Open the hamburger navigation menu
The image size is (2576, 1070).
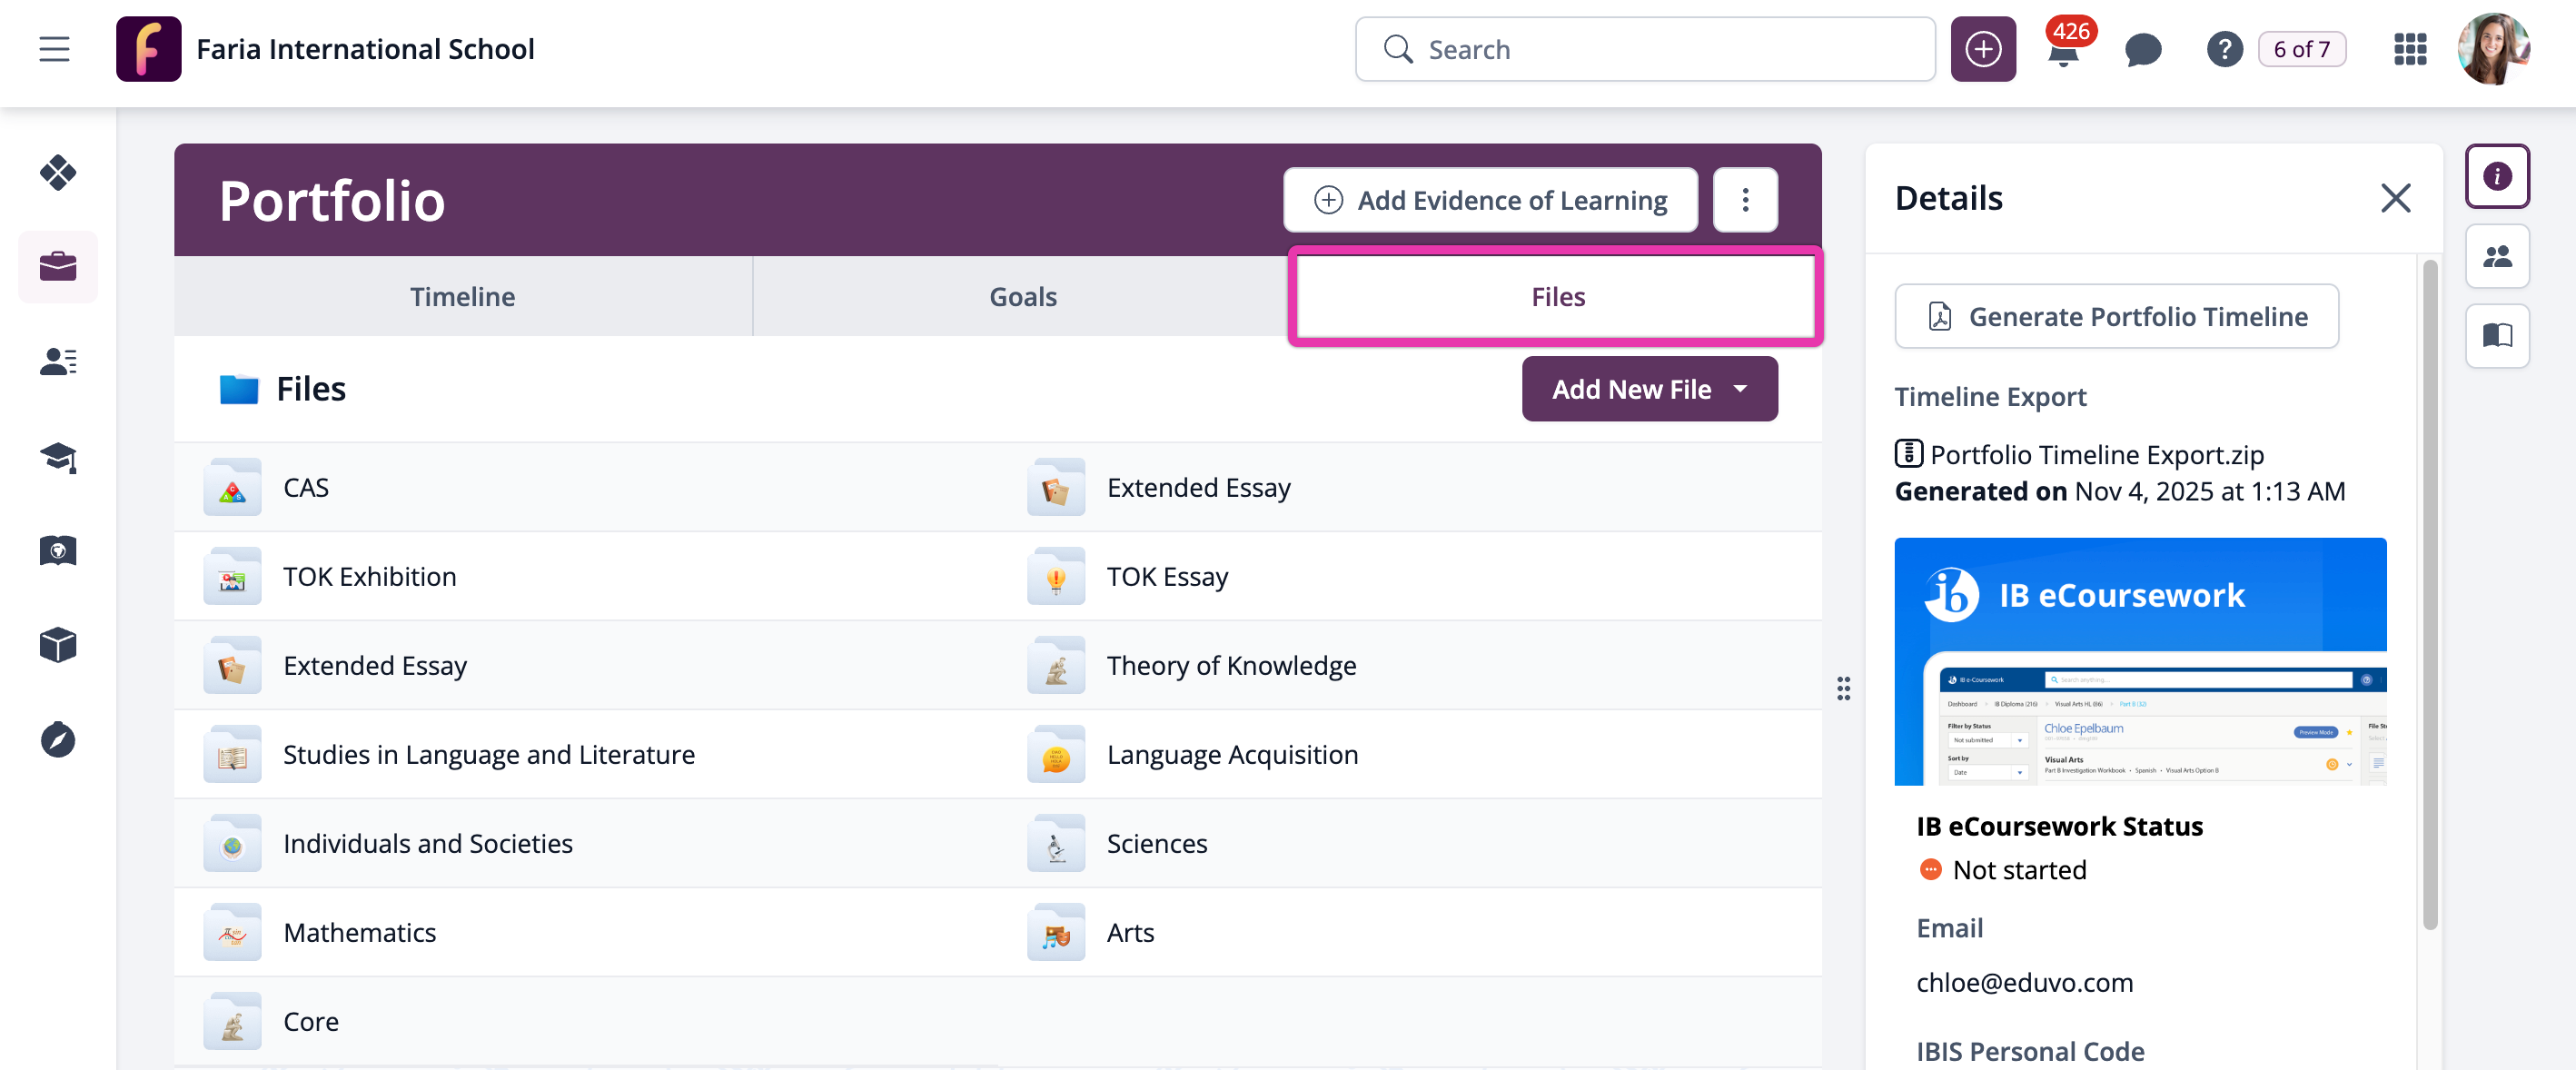point(54,49)
